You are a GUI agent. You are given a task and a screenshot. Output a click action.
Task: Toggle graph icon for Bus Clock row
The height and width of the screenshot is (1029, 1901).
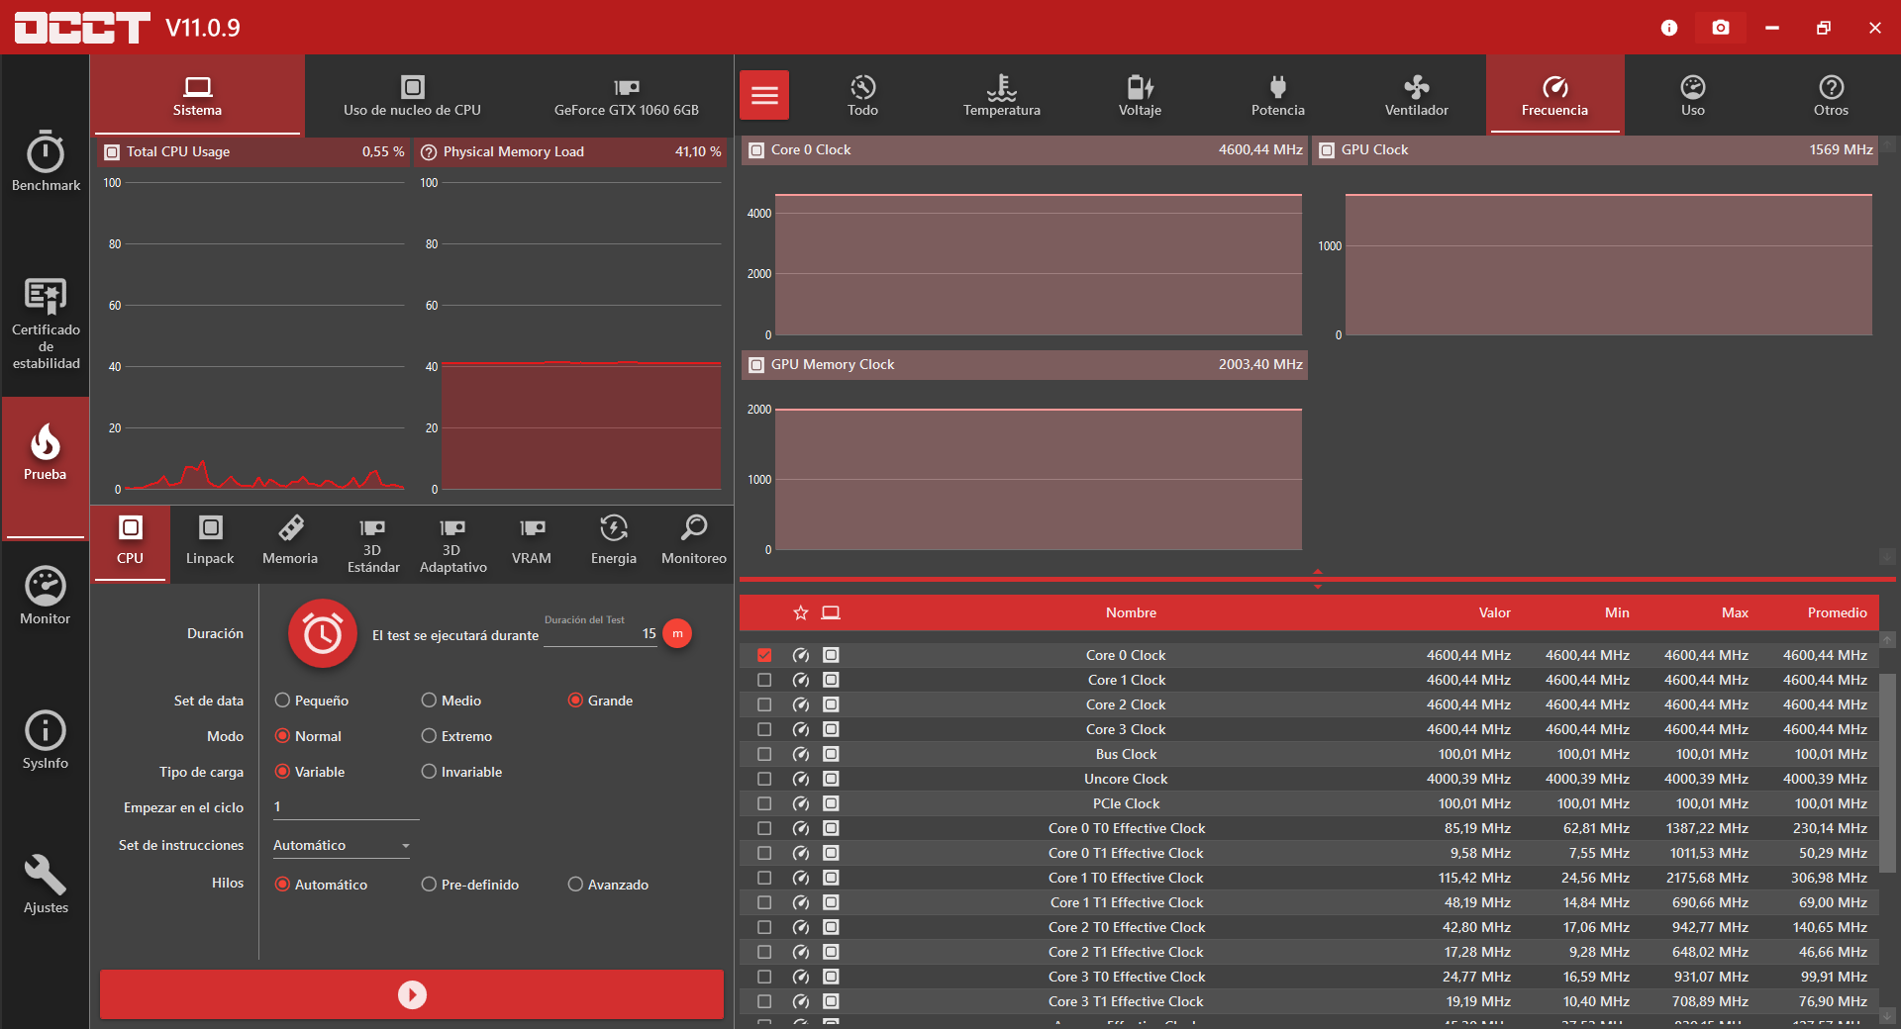click(801, 754)
